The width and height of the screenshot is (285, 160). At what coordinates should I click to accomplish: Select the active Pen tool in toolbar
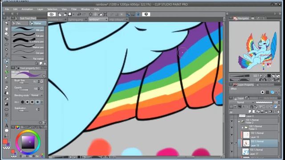[6, 61]
